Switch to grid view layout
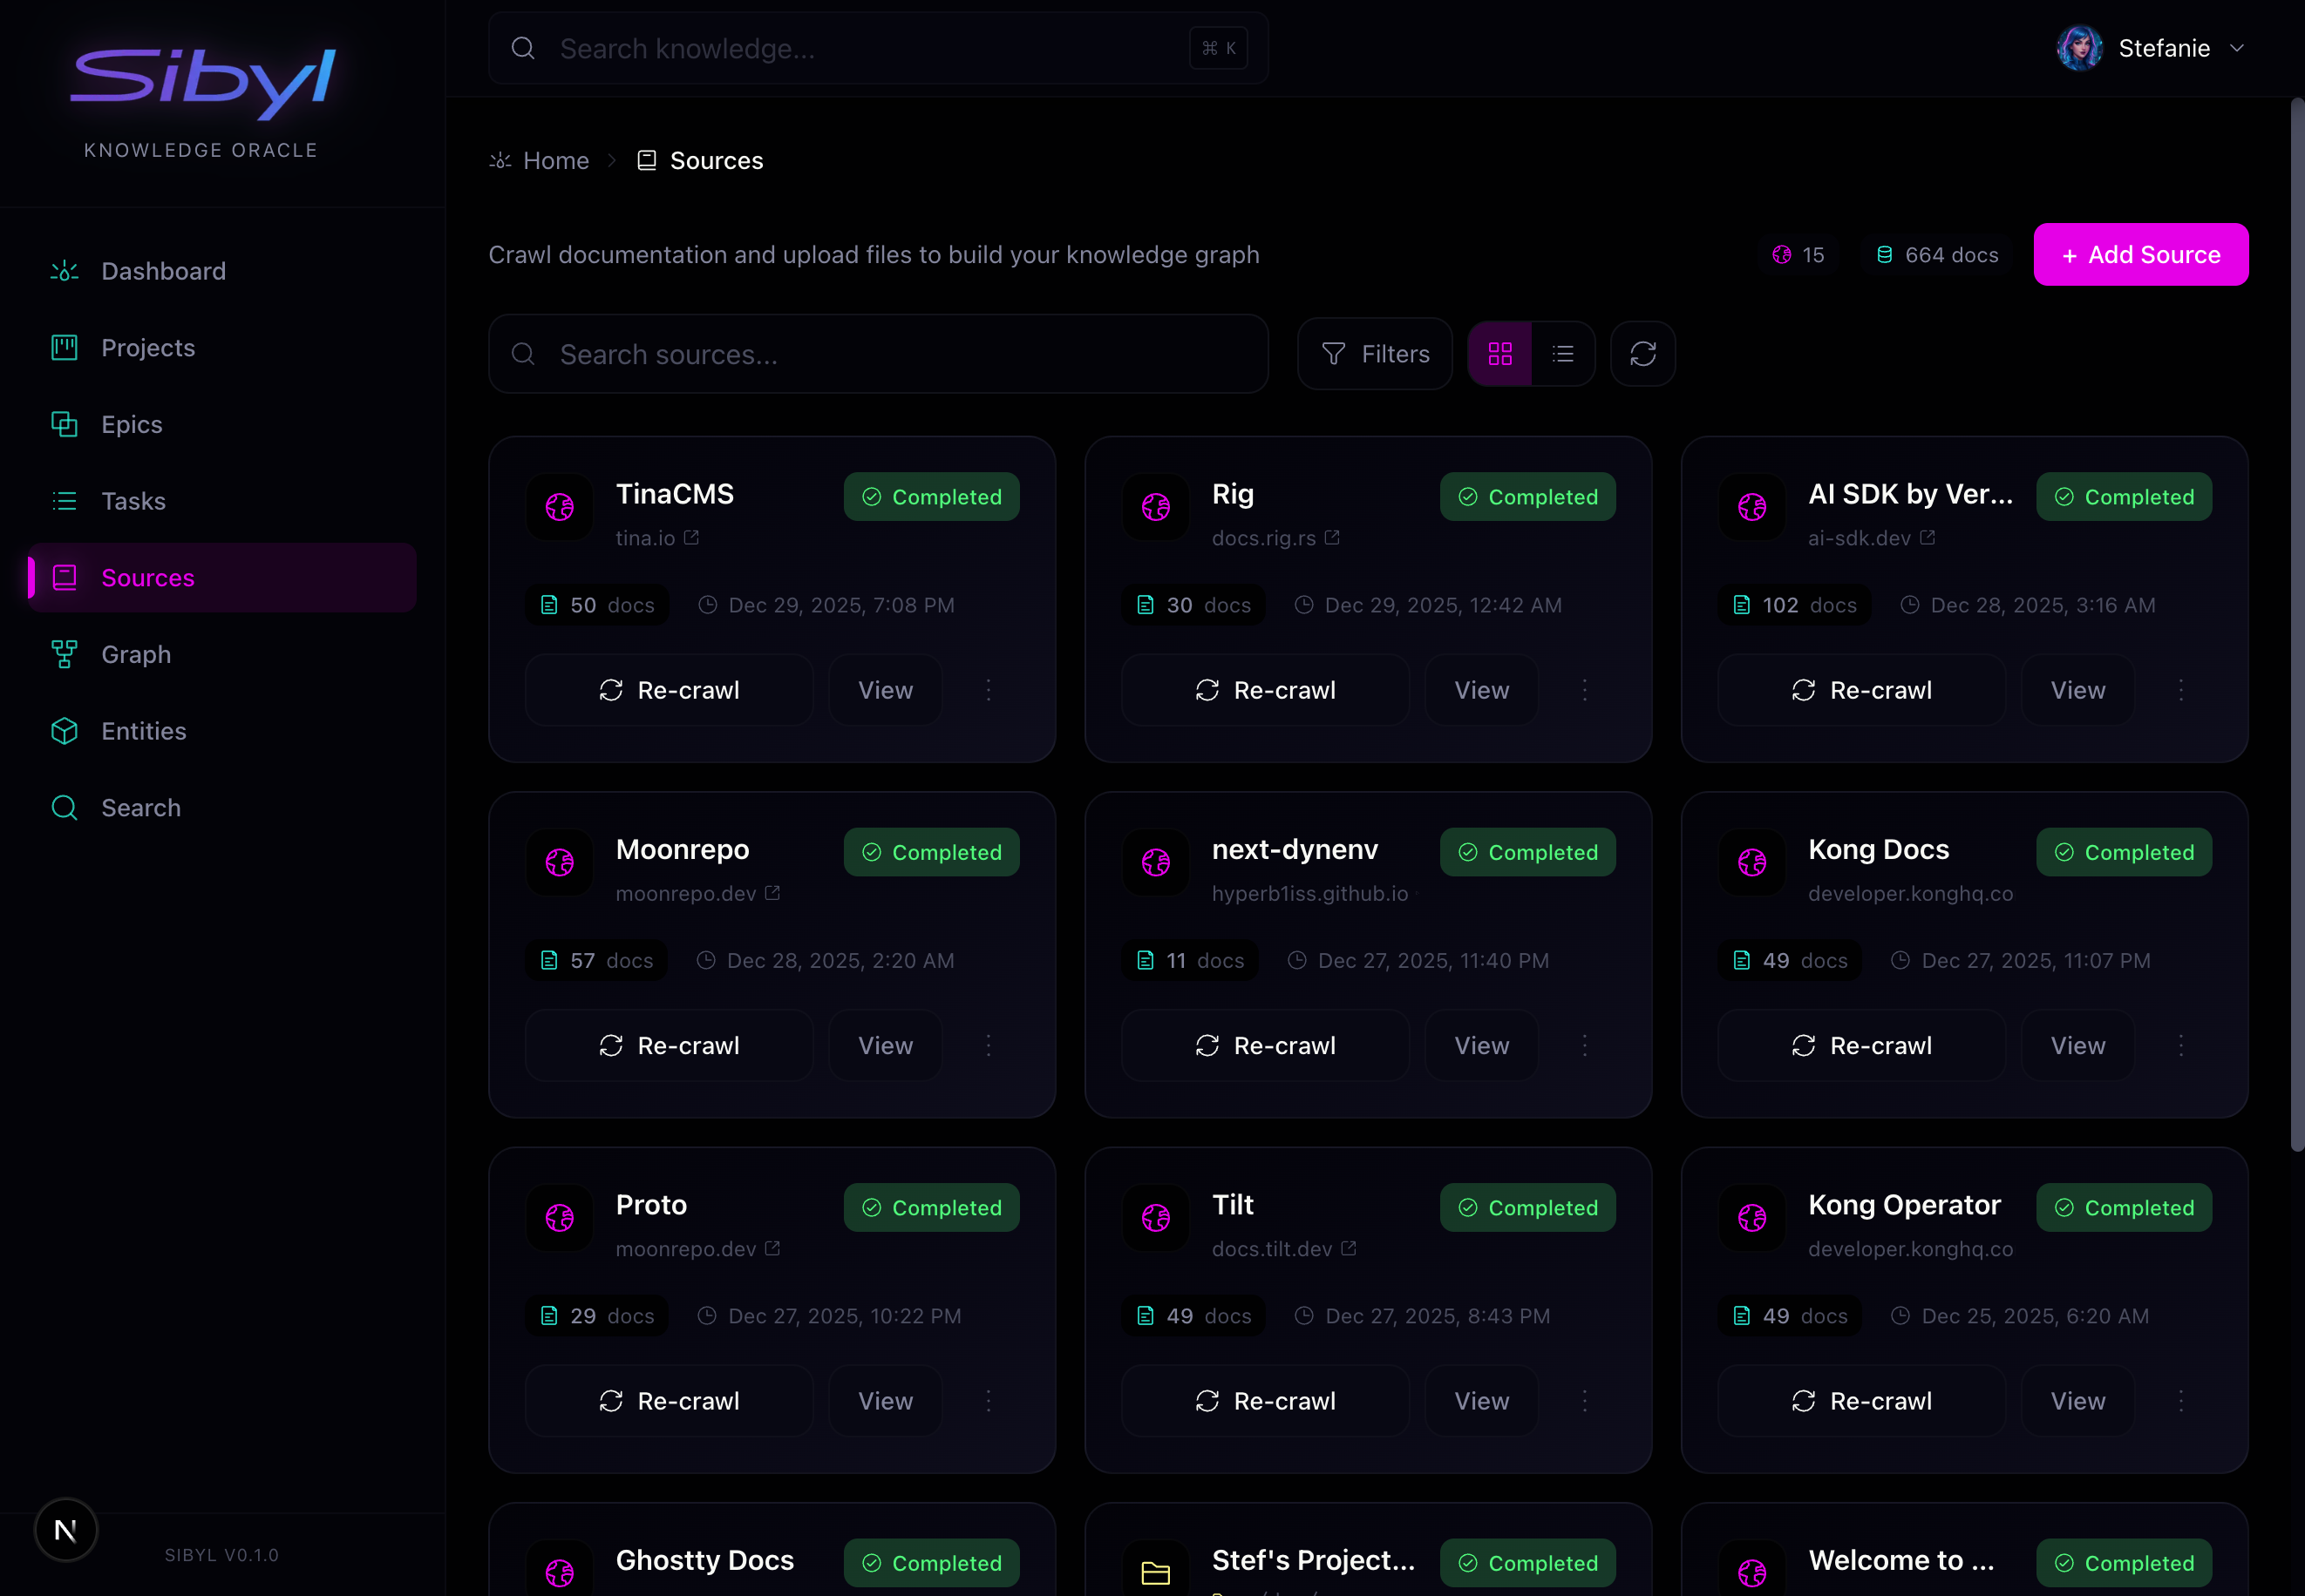 [1499, 354]
